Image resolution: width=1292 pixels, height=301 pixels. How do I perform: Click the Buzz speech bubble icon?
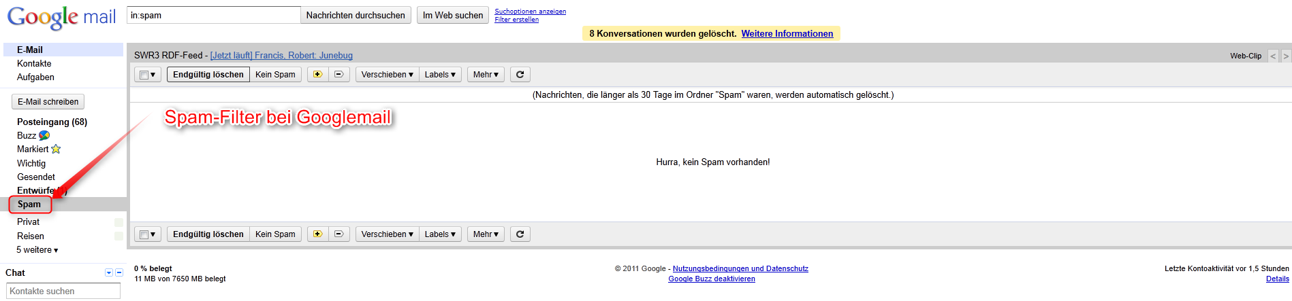pyautogui.click(x=44, y=135)
